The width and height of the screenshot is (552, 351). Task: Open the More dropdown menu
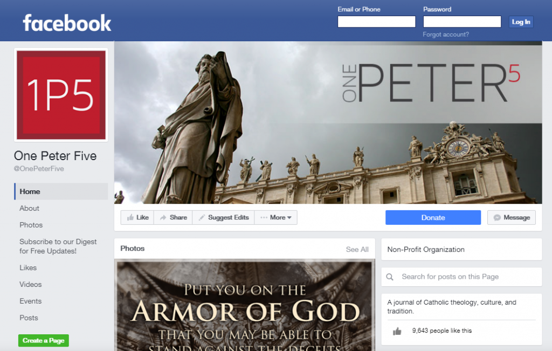click(x=276, y=218)
